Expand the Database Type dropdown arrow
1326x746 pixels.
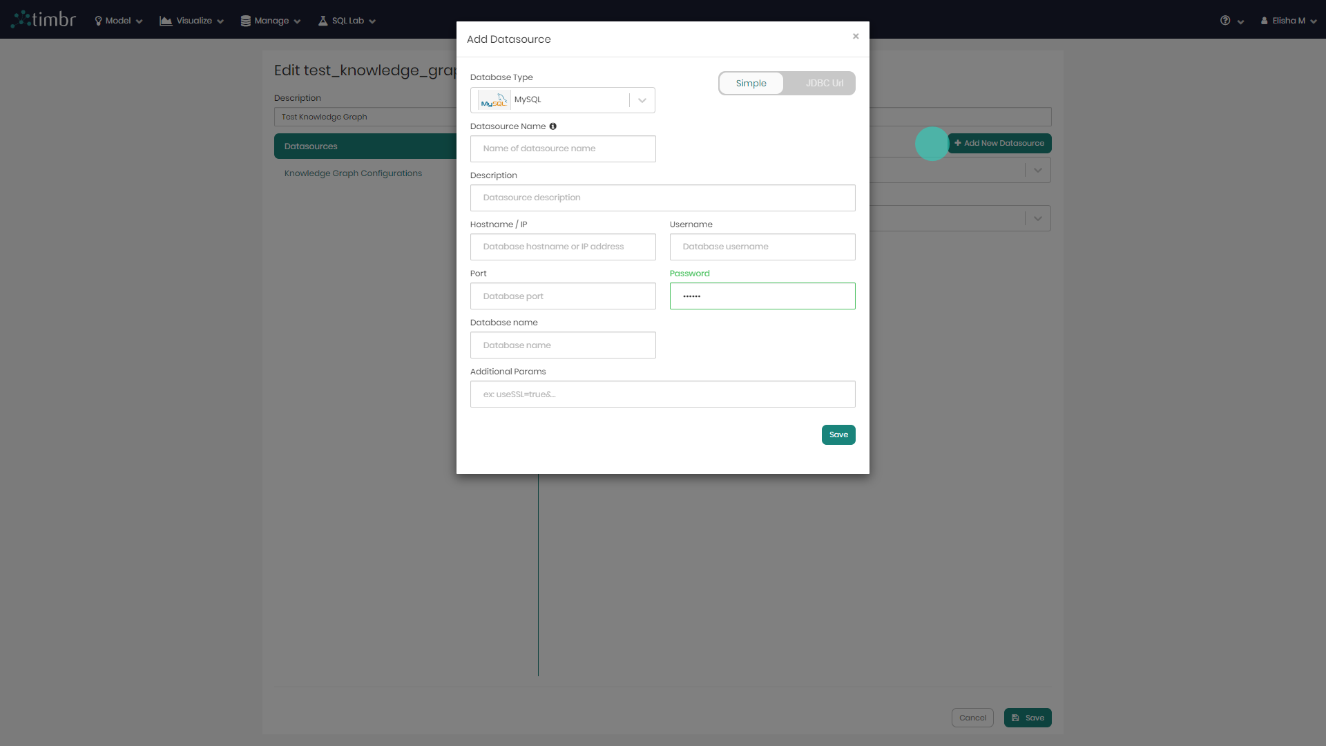pos(642,100)
